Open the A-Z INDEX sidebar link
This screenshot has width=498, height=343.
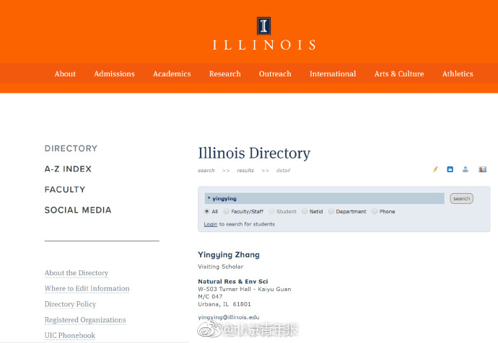click(68, 169)
